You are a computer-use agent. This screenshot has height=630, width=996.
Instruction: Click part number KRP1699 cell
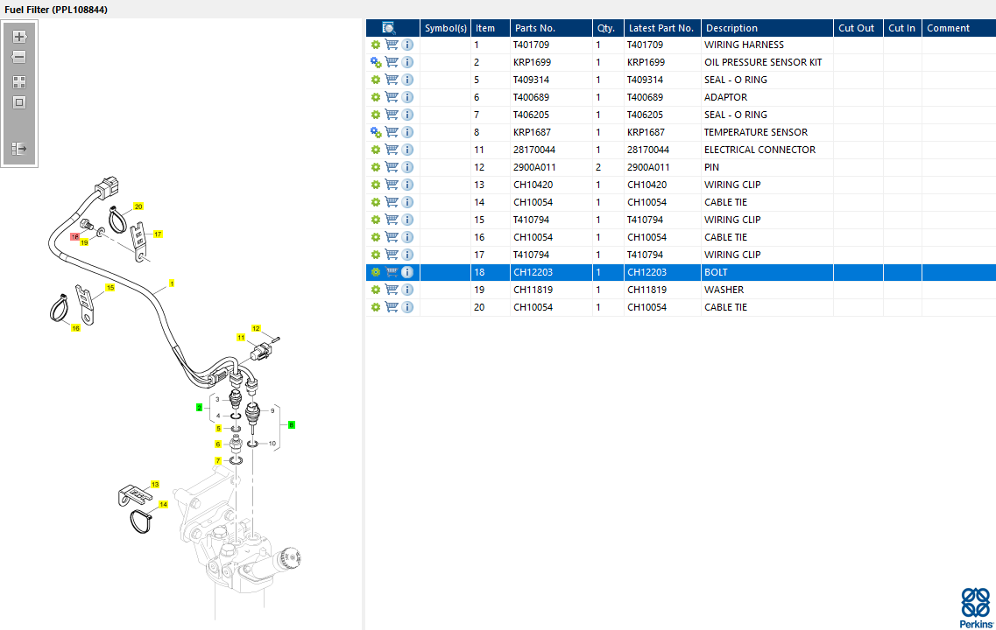tap(533, 62)
